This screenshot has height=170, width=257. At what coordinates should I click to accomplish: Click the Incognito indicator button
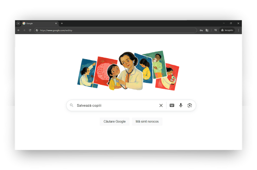click(x=227, y=30)
